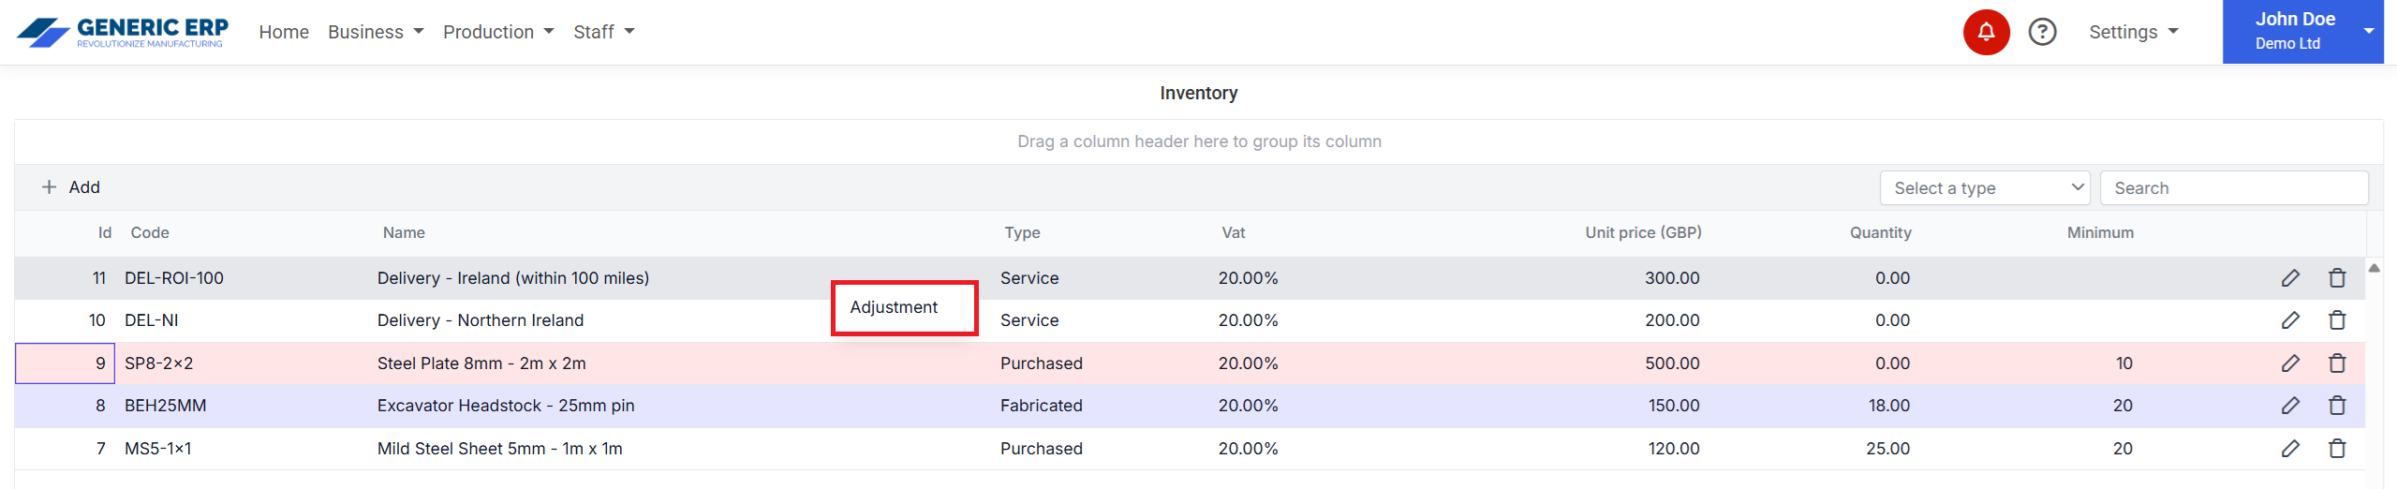Viewport: 2397px width, 489px height.
Task: Edit the DEL-ROI-100 row with pencil icon
Action: [2289, 278]
